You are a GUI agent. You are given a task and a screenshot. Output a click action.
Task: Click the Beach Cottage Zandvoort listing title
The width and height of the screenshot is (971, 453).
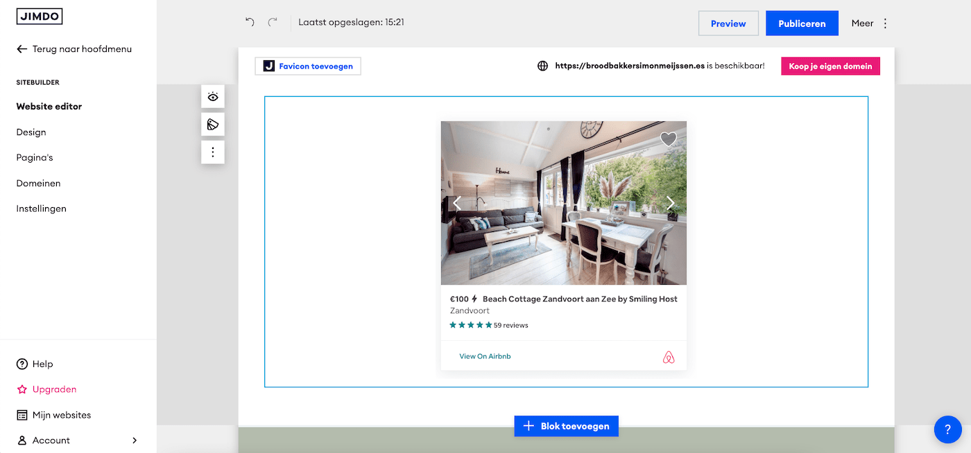580,299
